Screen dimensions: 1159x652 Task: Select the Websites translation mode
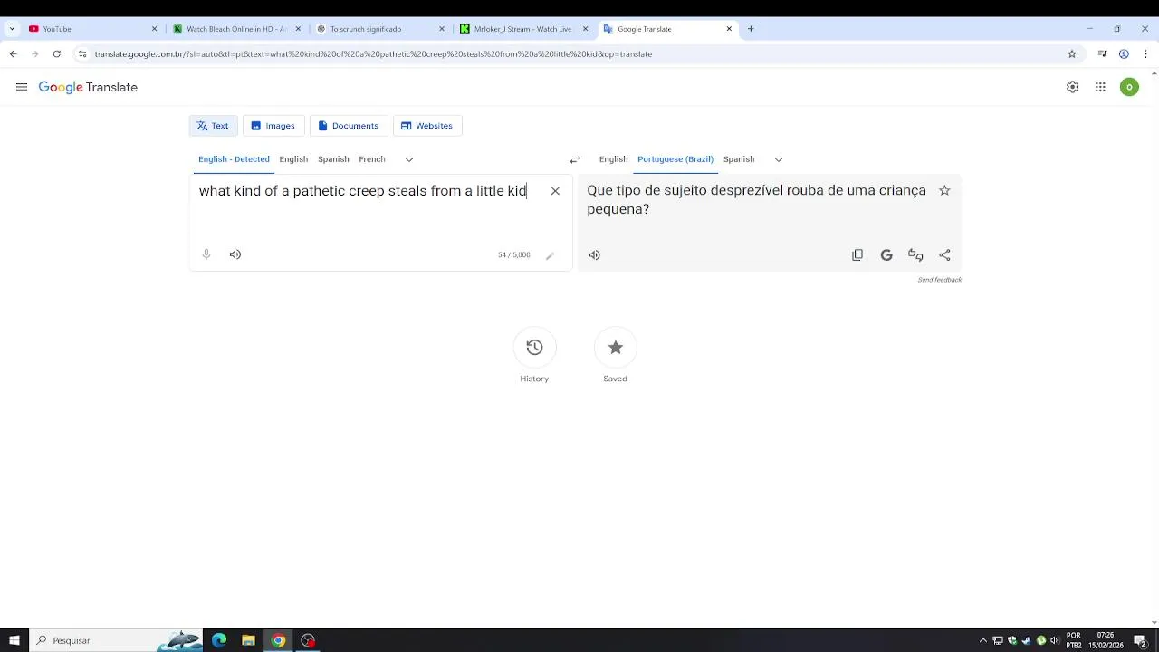tap(427, 126)
